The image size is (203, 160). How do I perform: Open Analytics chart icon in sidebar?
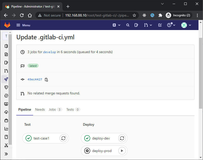coord(6,128)
